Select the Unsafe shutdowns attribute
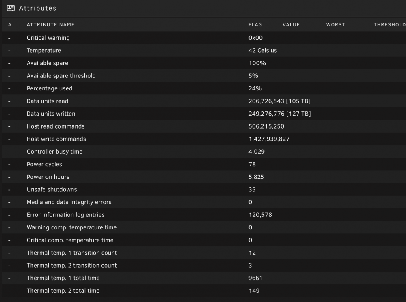The height and width of the screenshot is (302, 406). [x=52, y=190]
